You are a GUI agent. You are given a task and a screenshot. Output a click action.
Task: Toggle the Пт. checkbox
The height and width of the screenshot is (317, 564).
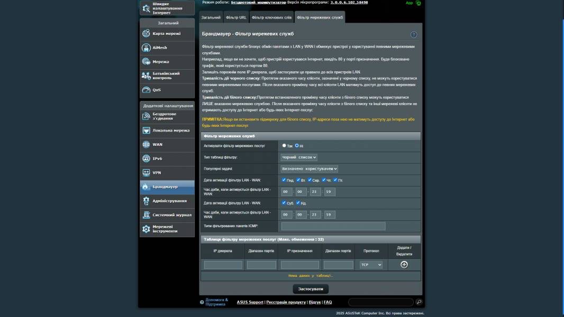335,180
